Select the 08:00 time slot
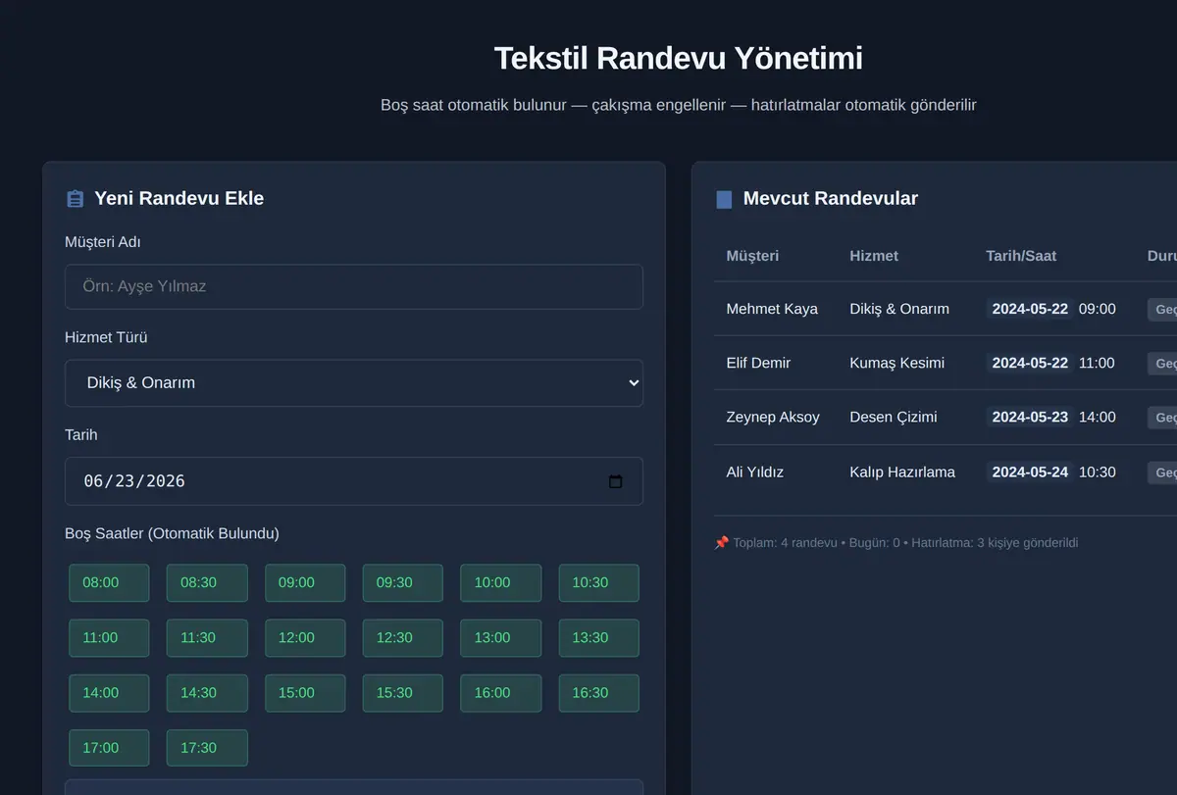 [x=109, y=582]
